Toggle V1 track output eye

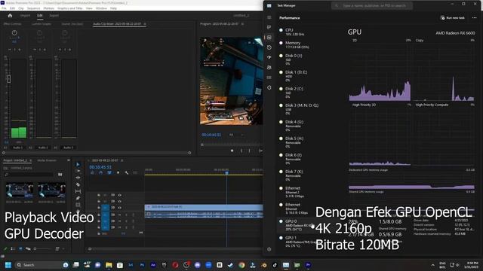click(x=119, y=208)
